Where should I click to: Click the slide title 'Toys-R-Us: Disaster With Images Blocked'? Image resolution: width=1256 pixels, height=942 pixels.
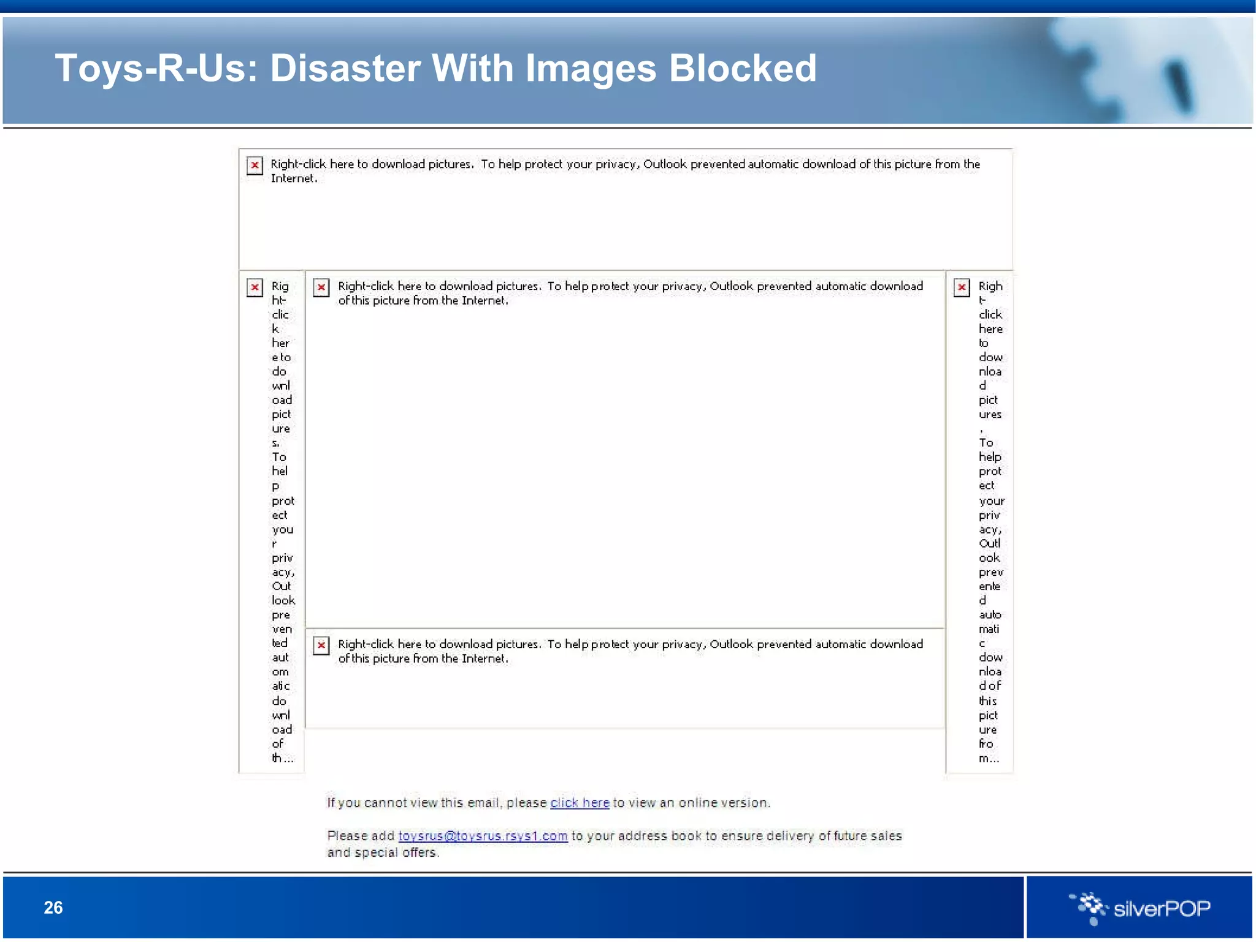pyautogui.click(x=435, y=67)
